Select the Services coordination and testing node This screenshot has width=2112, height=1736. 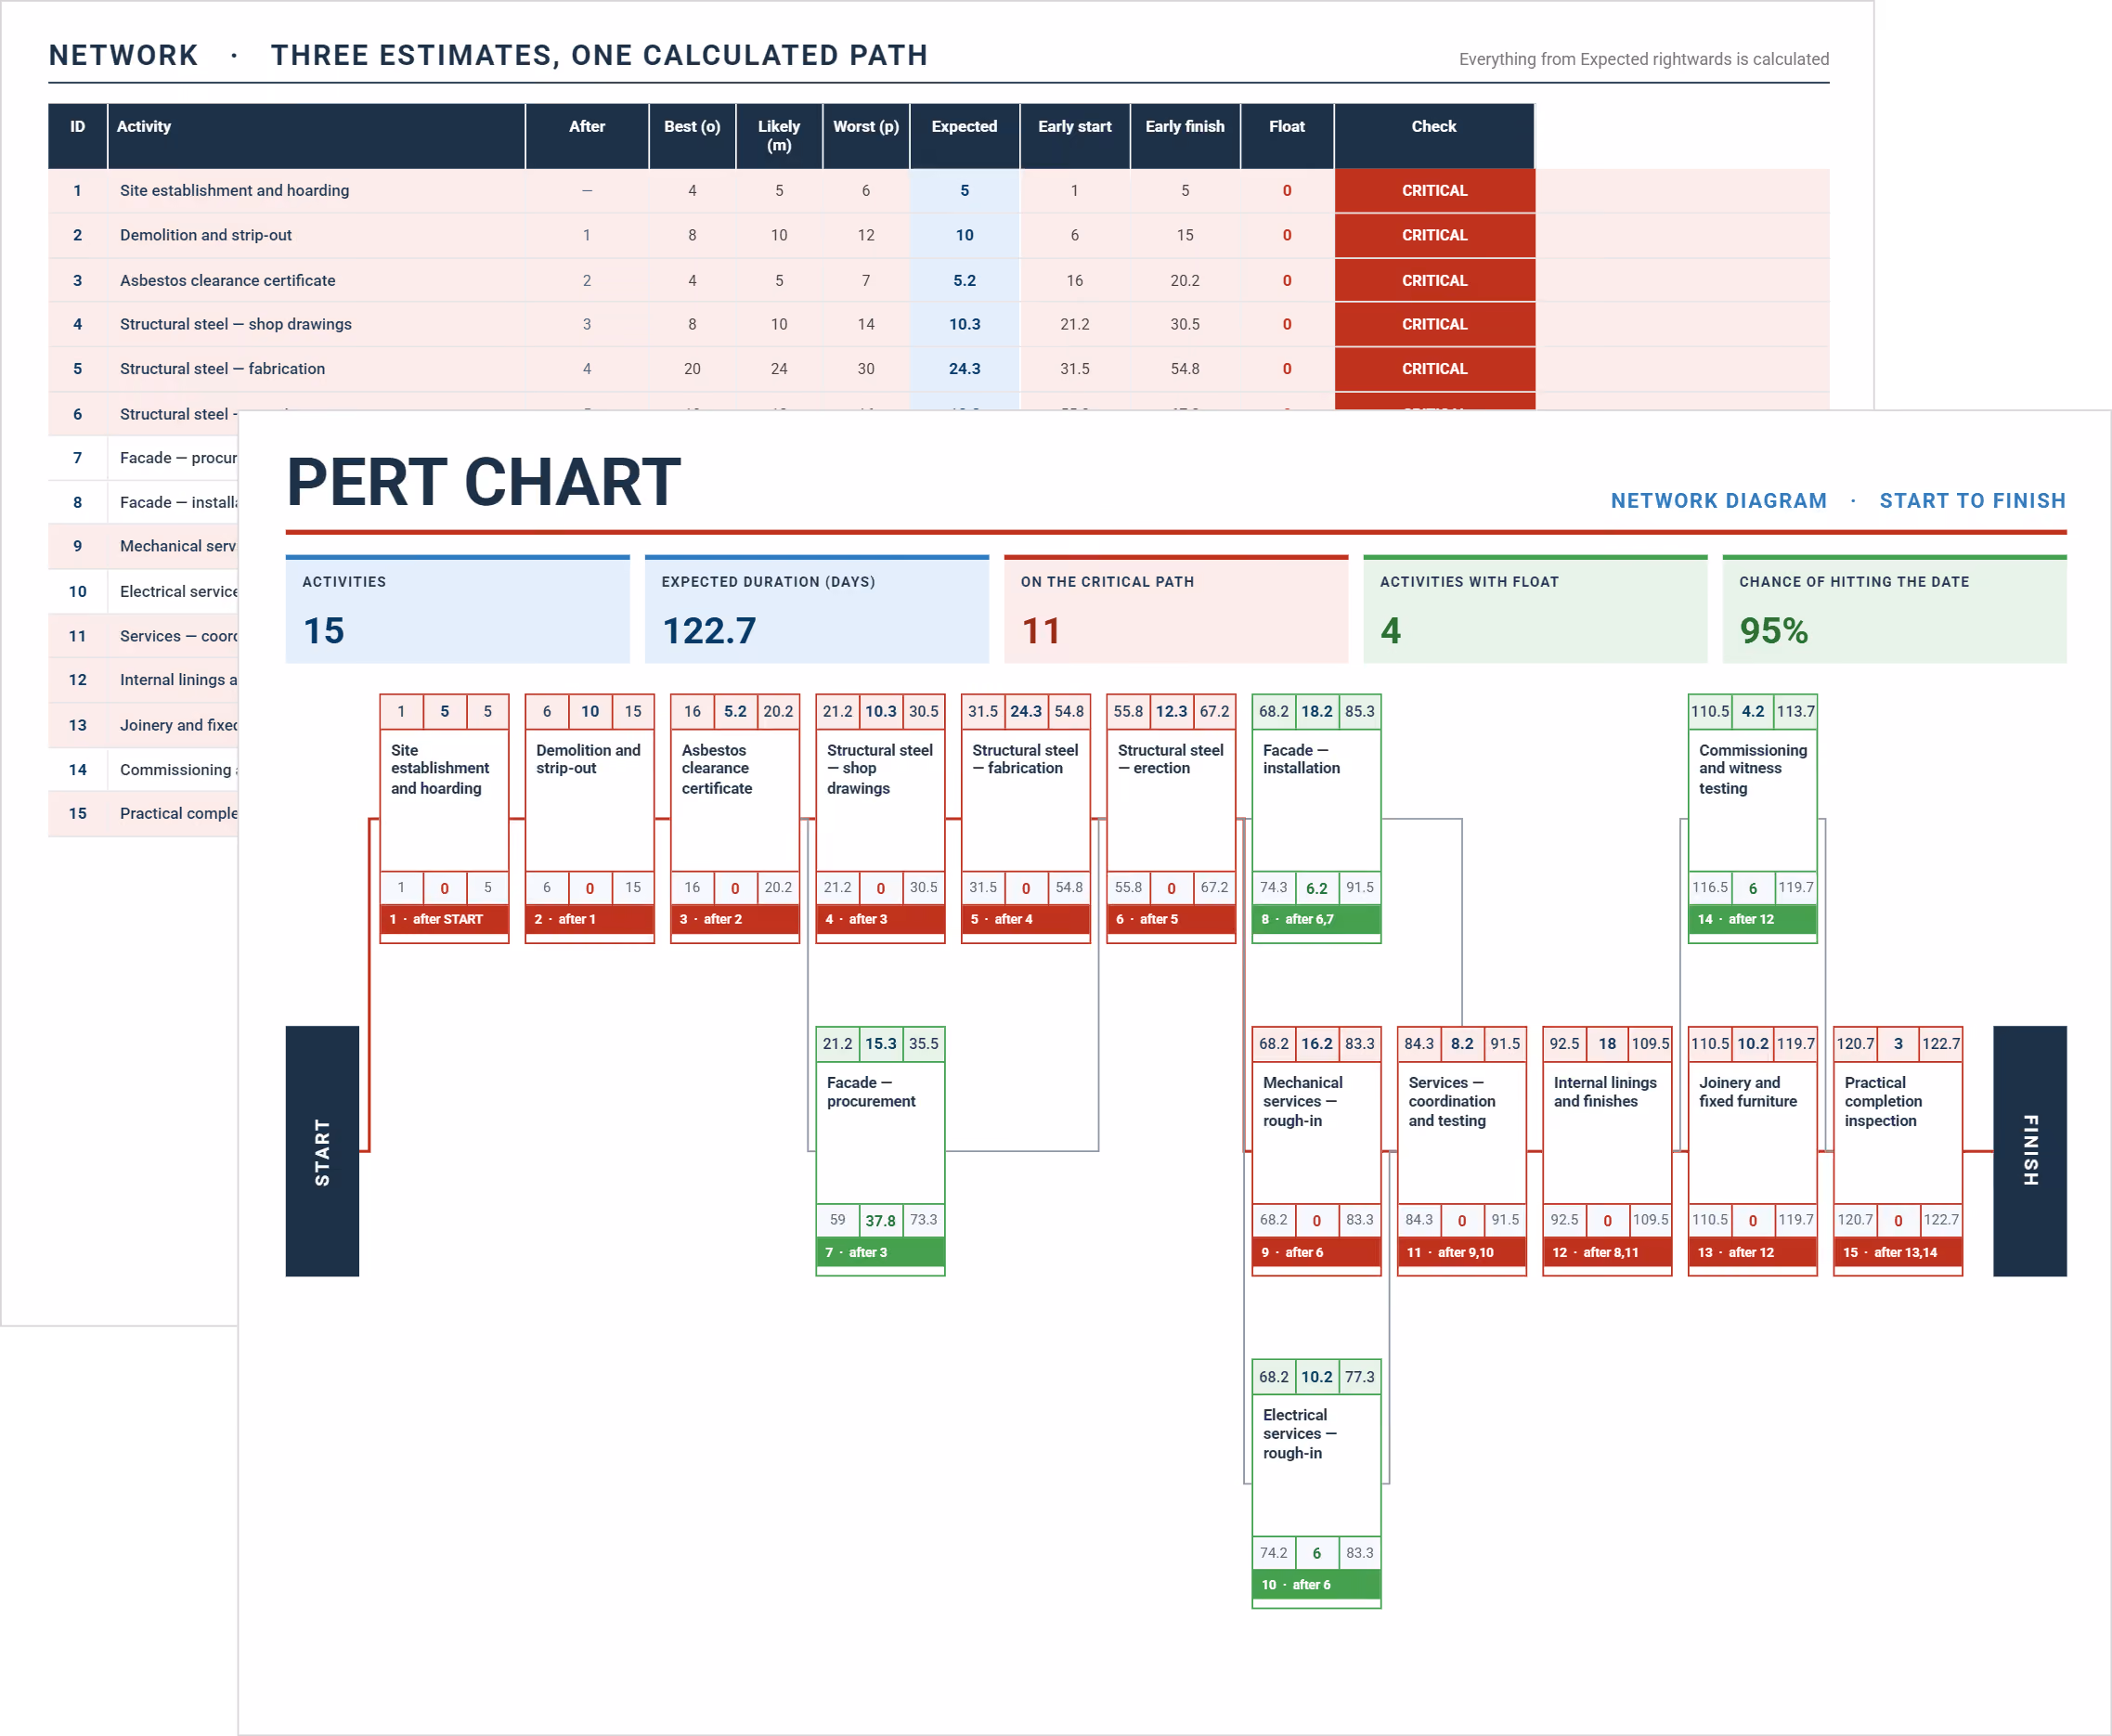pyautogui.click(x=1461, y=1151)
